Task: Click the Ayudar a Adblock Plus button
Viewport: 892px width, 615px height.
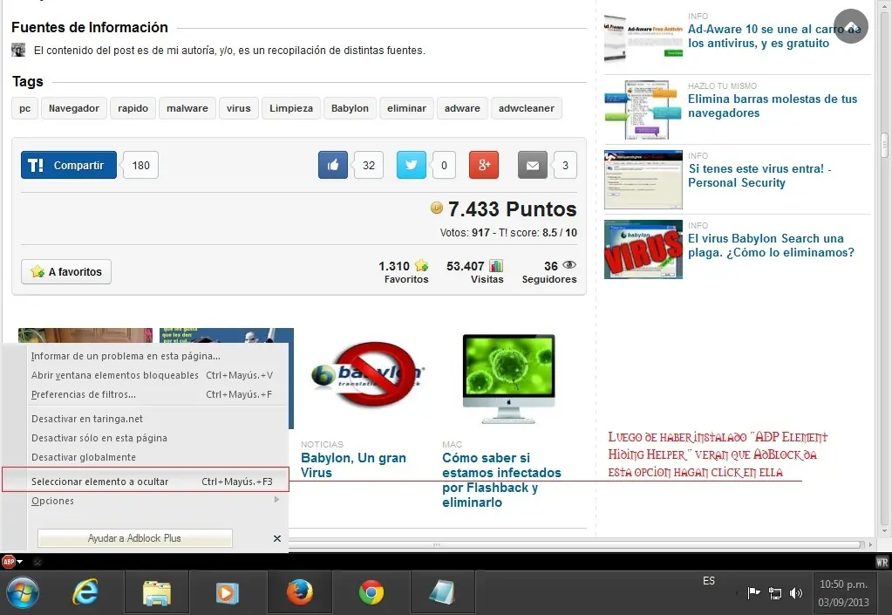Action: click(135, 538)
